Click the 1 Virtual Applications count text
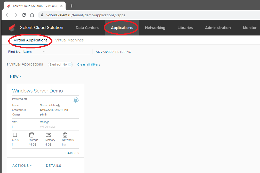This screenshot has width=260, height=173. click(x=25, y=64)
